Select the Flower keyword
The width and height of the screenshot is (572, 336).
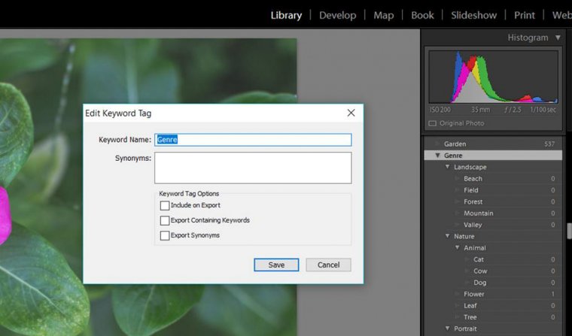[474, 294]
